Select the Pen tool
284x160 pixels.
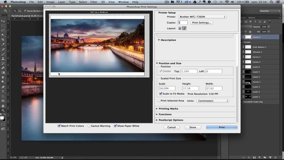pyautogui.click(x=3, y=87)
